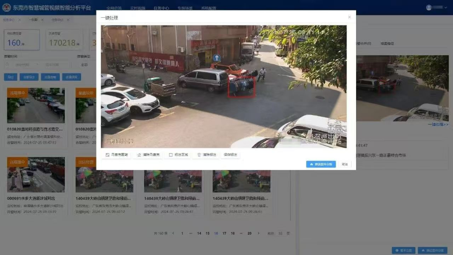The height and width of the screenshot is (255, 453).
Task: Switch to 地图定位 tab in detail panel
Action: coord(387,43)
